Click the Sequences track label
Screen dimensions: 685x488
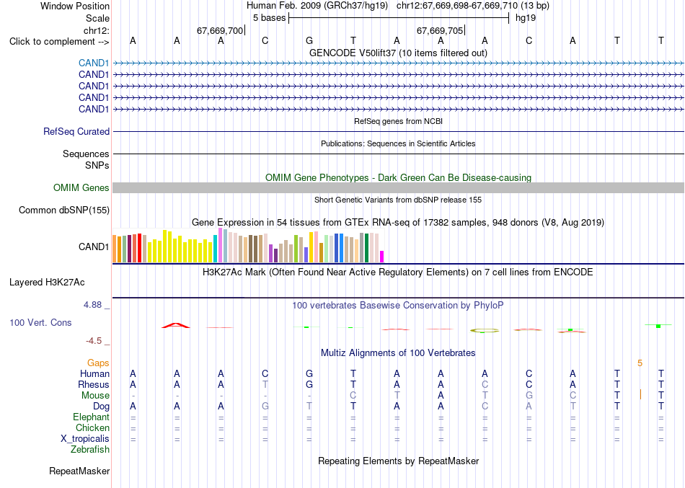(86, 154)
